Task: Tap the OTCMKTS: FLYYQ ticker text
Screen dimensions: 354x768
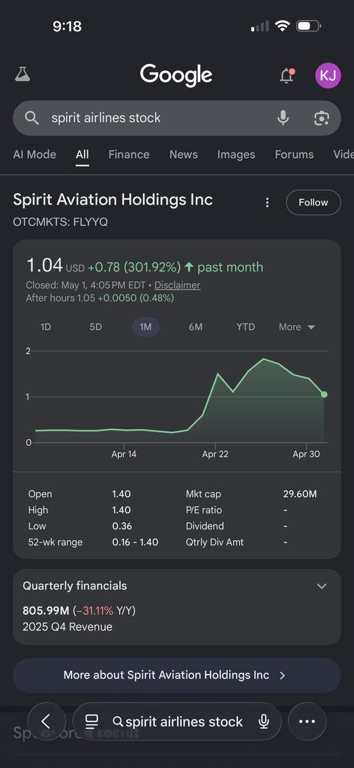Action: click(60, 222)
